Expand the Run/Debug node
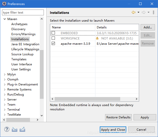This screenshot has height=137, width=158. pos(5,95)
